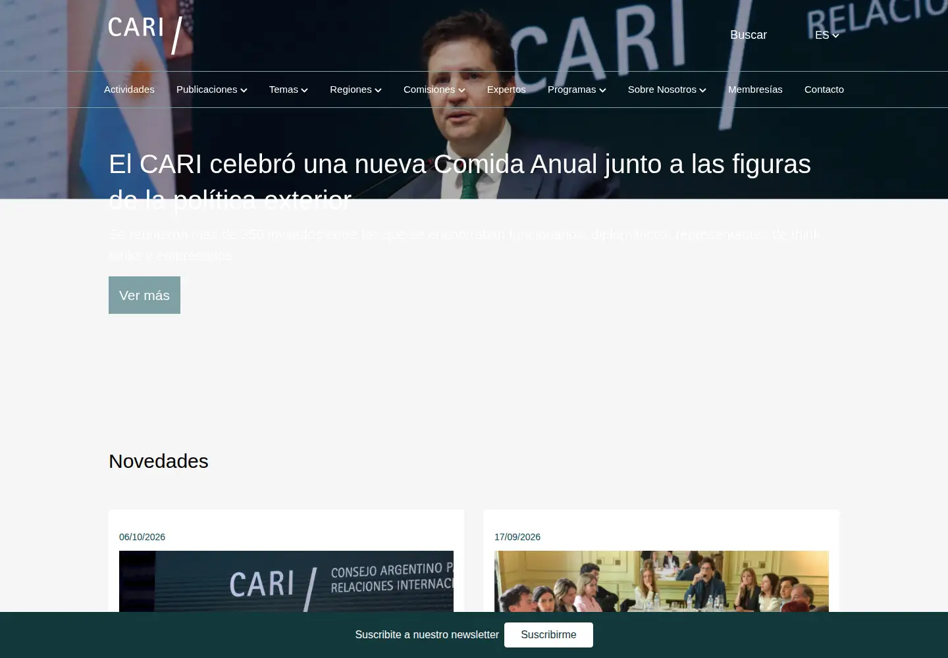Image resolution: width=948 pixels, height=658 pixels.
Task: Click the 17/09/2026 date text
Action: [517, 537]
